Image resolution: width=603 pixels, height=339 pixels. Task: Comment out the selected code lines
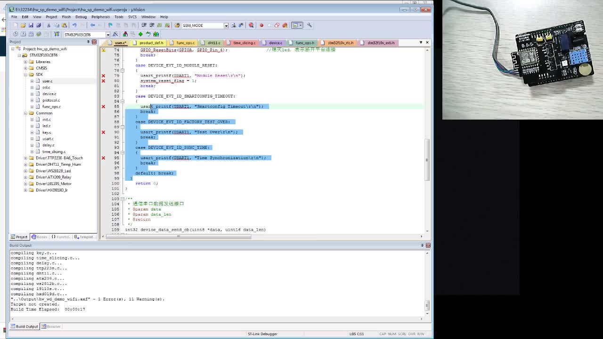pyautogui.click(x=159, y=25)
